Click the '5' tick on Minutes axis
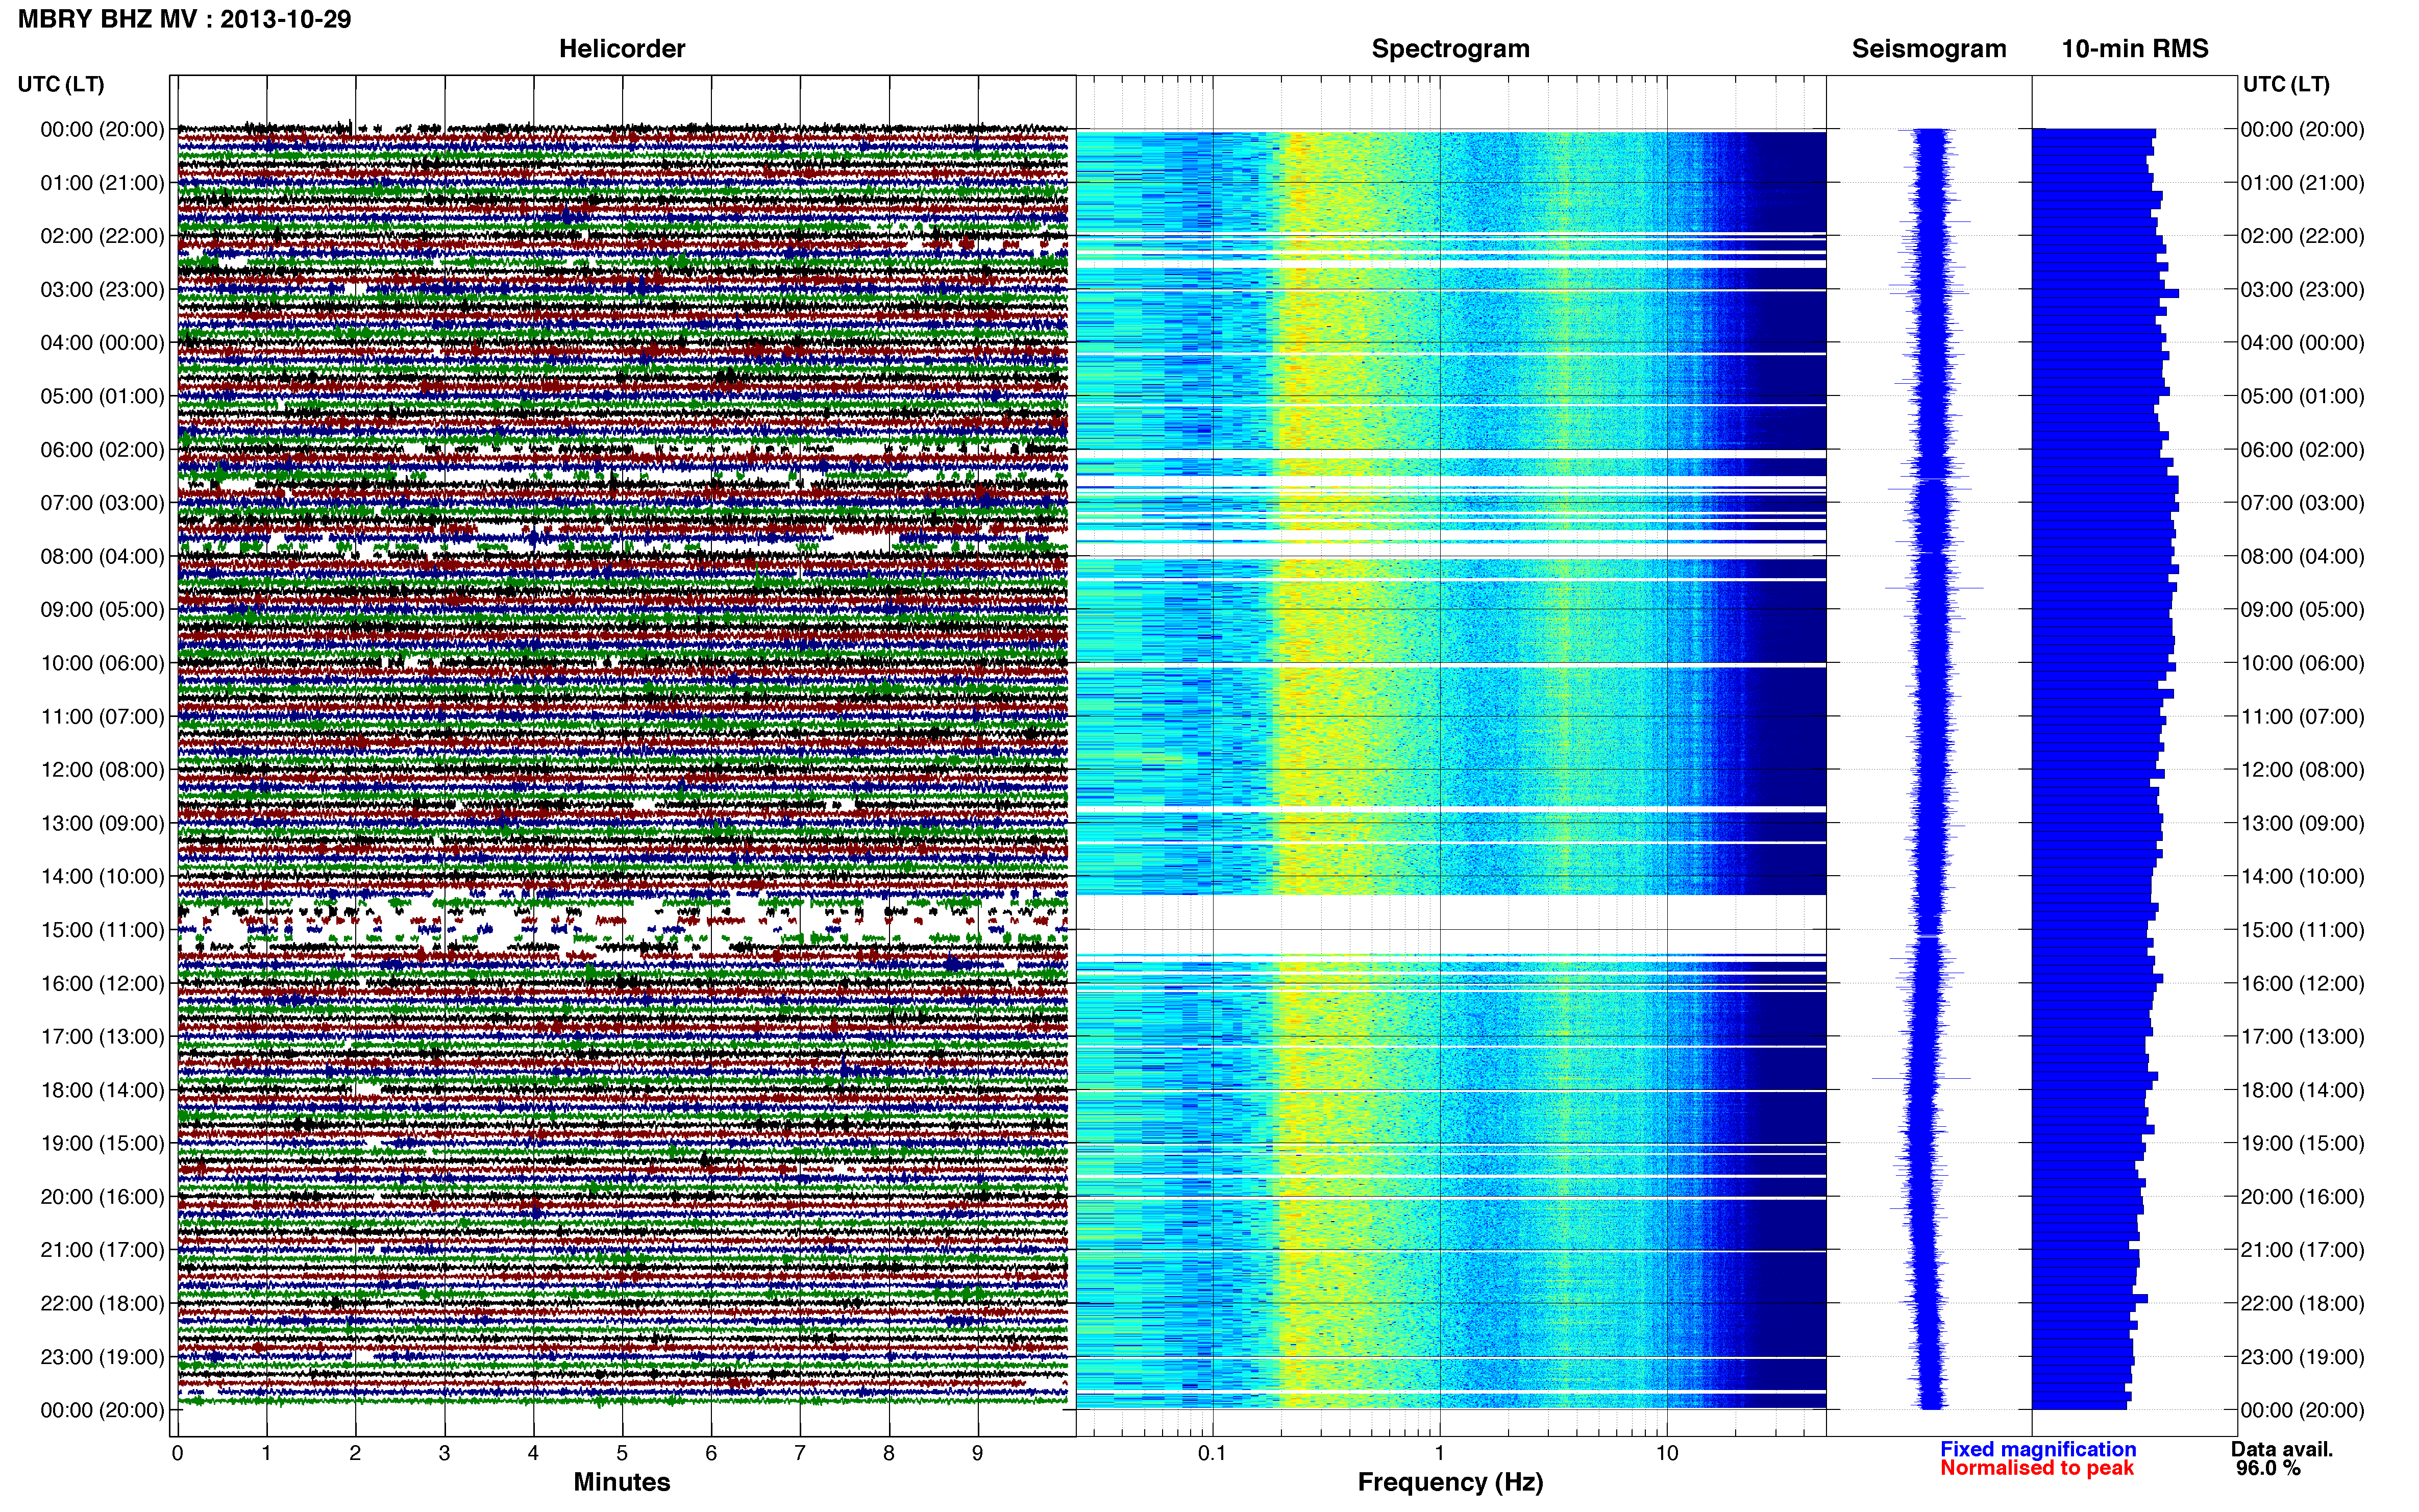The image size is (2419, 1512). click(622, 1453)
